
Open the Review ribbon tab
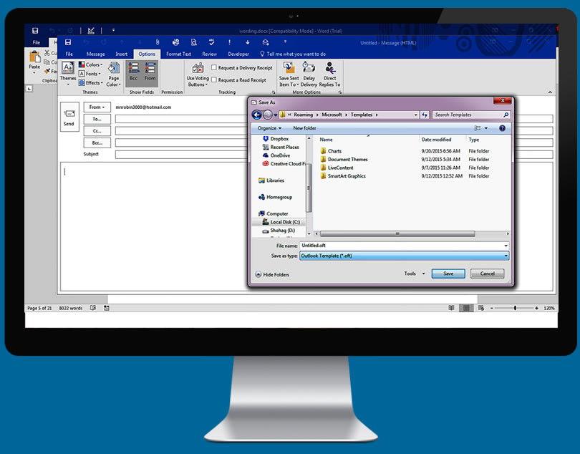pyautogui.click(x=209, y=54)
